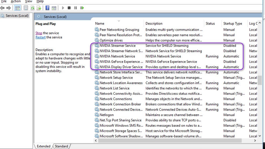Image resolution: width=265 pixels, height=149 pixels.
Task: Click gear icon for Network List Service
Action: coord(97,88)
